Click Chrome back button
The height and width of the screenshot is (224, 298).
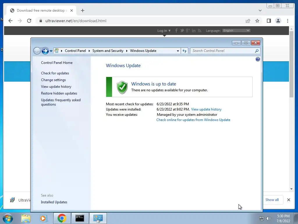point(10,21)
